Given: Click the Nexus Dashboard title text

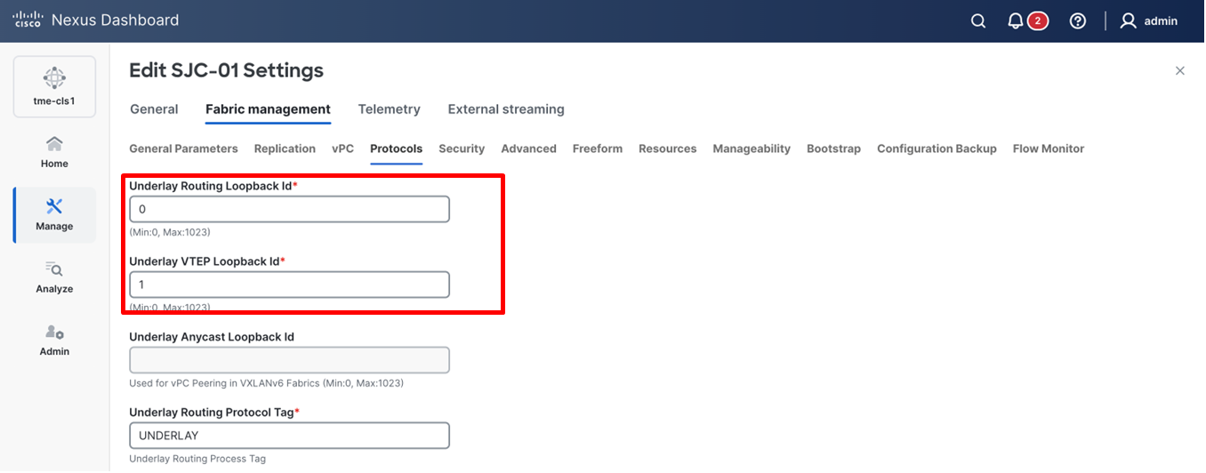Looking at the screenshot, I should pos(115,20).
